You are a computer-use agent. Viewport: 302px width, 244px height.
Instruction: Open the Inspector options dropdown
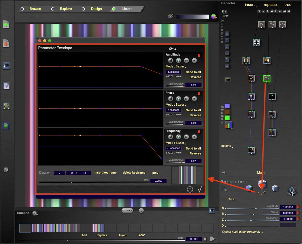[x=227, y=146]
